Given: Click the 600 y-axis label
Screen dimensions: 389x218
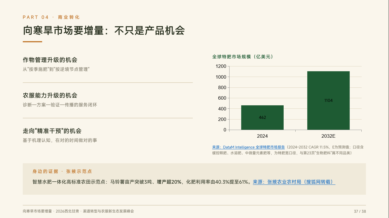Looking at the screenshot, I should (222, 98).
